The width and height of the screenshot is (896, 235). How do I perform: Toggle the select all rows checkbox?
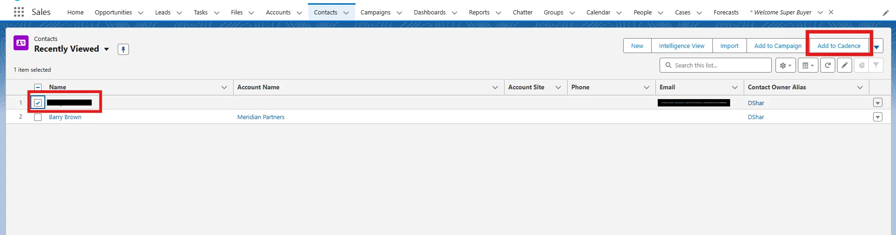38,87
